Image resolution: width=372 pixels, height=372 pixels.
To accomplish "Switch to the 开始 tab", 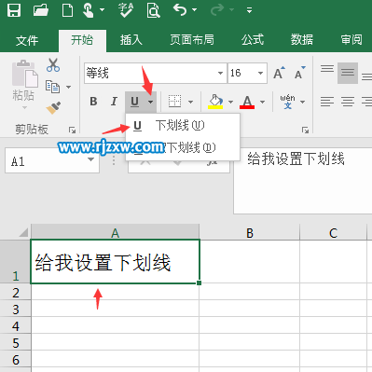I will point(82,40).
